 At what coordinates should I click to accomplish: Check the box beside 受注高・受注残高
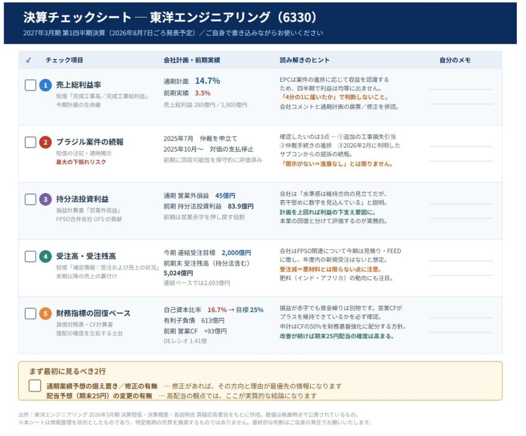pyautogui.click(x=30, y=257)
